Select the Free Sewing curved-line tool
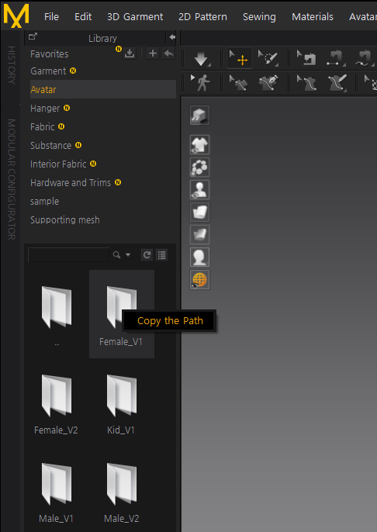This screenshot has height=532, width=377. pyautogui.click(x=365, y=58)
